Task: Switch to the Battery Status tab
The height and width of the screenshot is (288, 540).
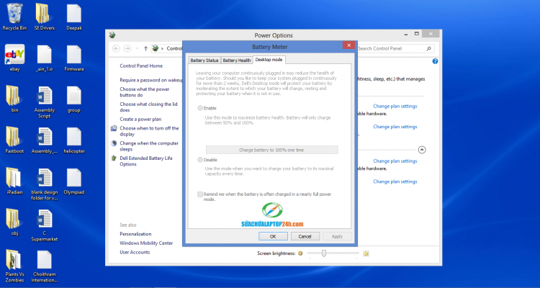Action: (x=204, y=60)
